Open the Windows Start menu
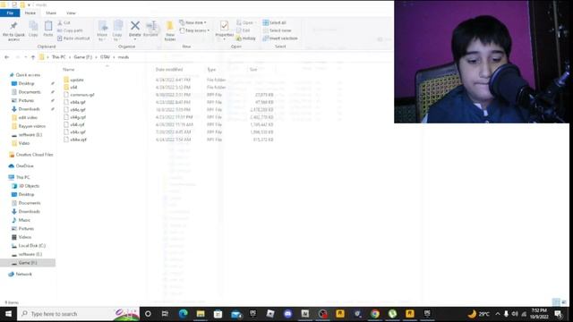This screenshot has width=573, height=322. (8, 314)
